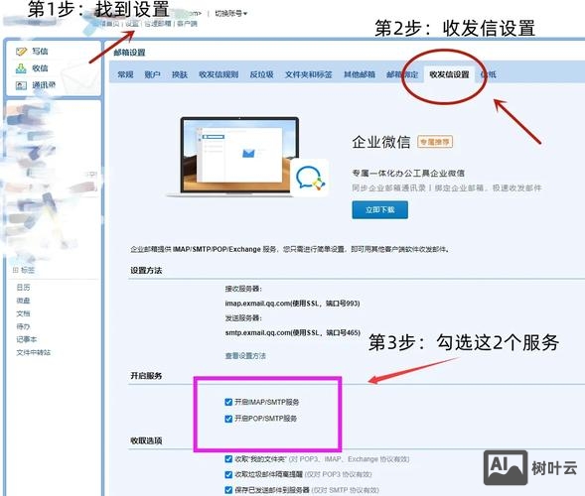
Task: Toggle 开启POP/SMTP服务 checkbox
Action: [x=228, y=419]
